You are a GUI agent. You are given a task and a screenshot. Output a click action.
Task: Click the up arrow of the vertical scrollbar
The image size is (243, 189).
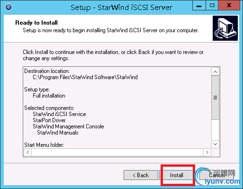tap(215, 72)
